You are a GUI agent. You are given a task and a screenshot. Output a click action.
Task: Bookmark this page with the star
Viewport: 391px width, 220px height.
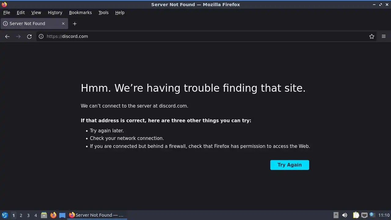(372, 36)
